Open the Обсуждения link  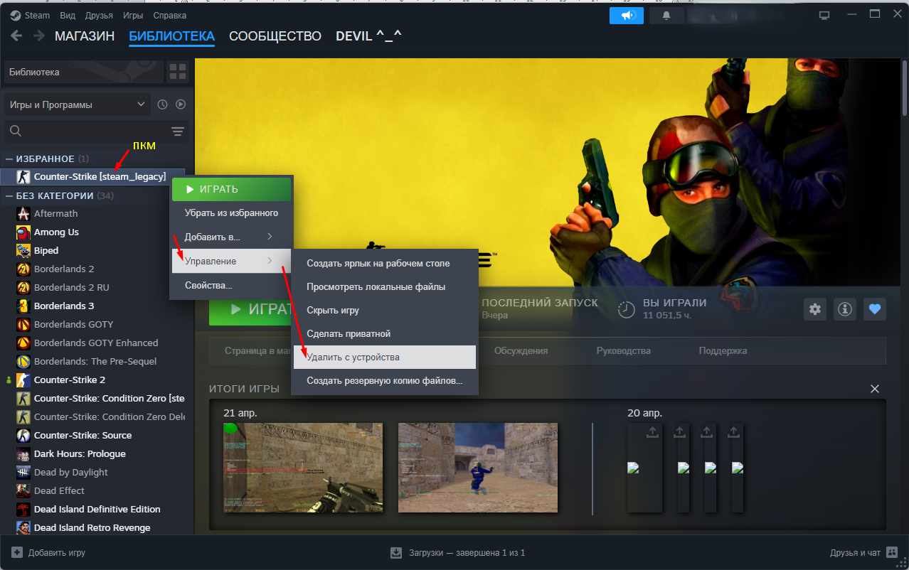coord(521,350)
